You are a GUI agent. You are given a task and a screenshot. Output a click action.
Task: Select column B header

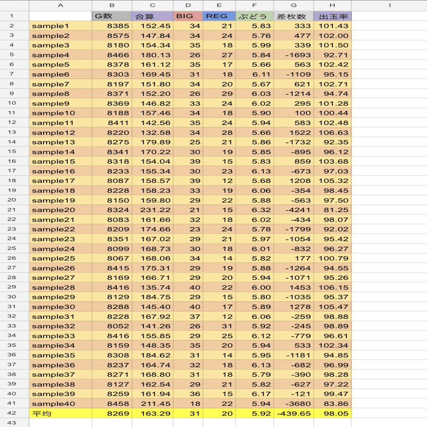point(112,5)
